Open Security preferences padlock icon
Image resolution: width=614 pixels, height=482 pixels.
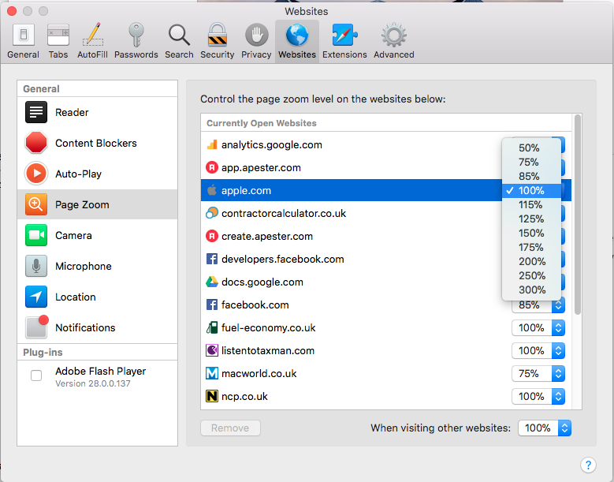217,35
